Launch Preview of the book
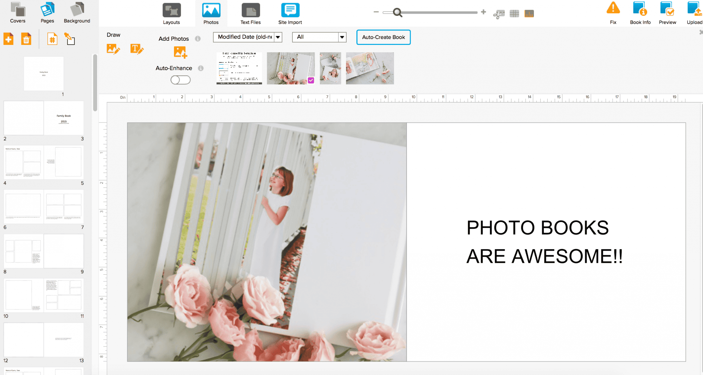The height and width of the screenshot is (375, 703). coord(667,9)
